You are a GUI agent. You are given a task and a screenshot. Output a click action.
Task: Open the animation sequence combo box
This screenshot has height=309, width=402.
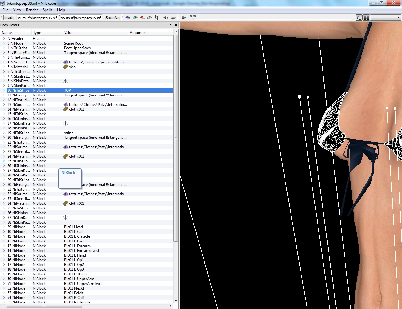point(385,18)
